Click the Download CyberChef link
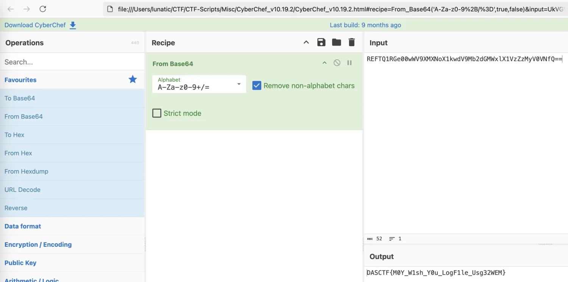 coord(35,25)
